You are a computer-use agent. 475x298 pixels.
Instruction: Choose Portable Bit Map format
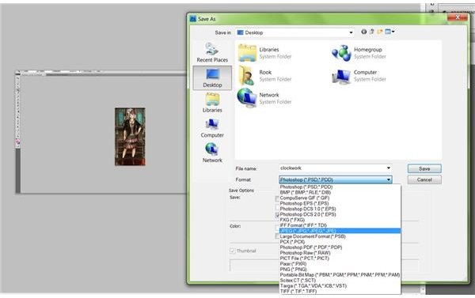(x=340, y=275)
